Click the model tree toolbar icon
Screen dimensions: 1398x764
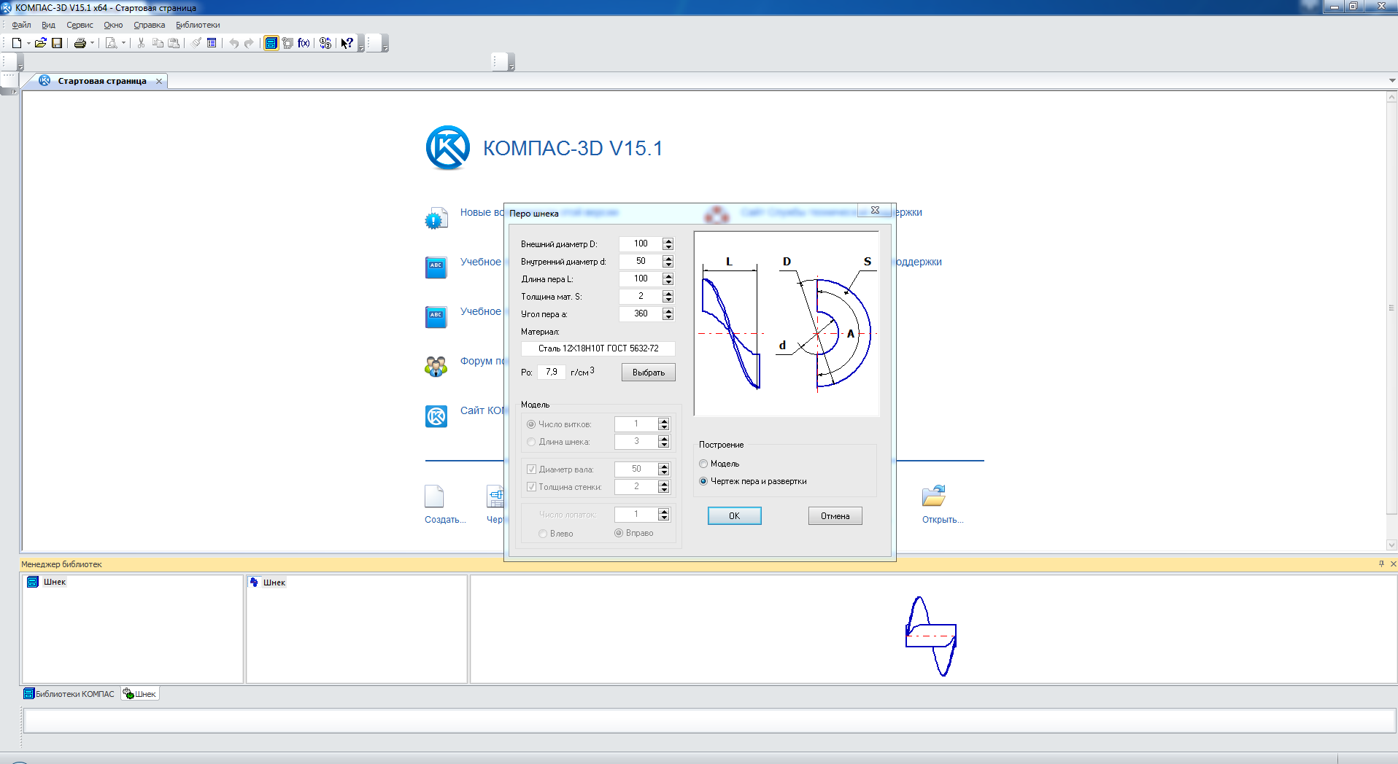click(287, 43)
